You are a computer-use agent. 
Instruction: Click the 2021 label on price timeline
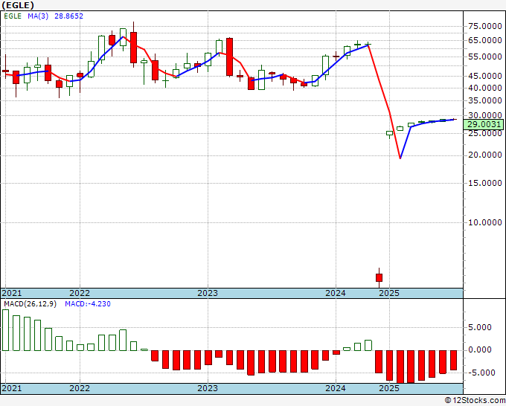12,293
